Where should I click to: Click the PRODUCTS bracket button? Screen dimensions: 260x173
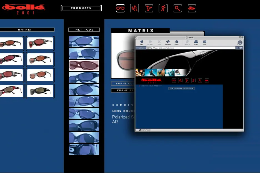click(81, 8)
